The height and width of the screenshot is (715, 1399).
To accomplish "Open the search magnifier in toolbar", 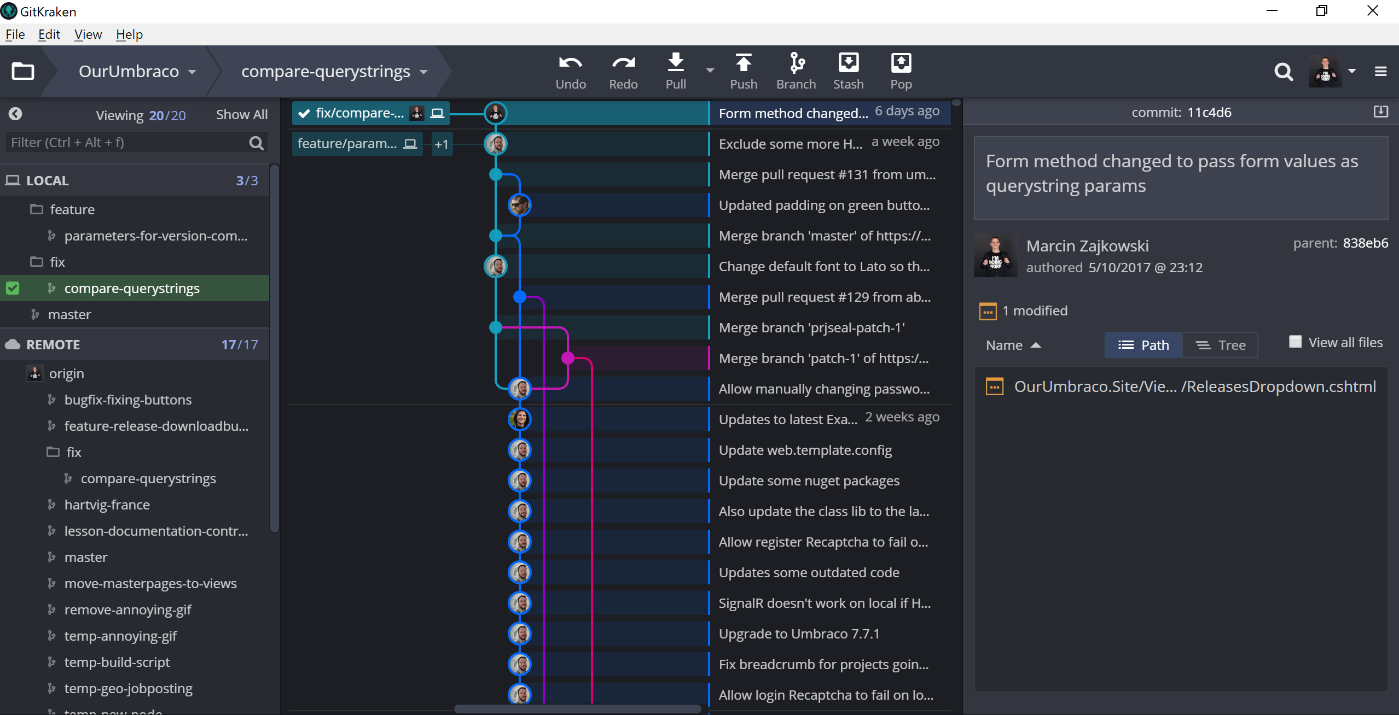I will pyautogui.click(x=1283, y=72).
